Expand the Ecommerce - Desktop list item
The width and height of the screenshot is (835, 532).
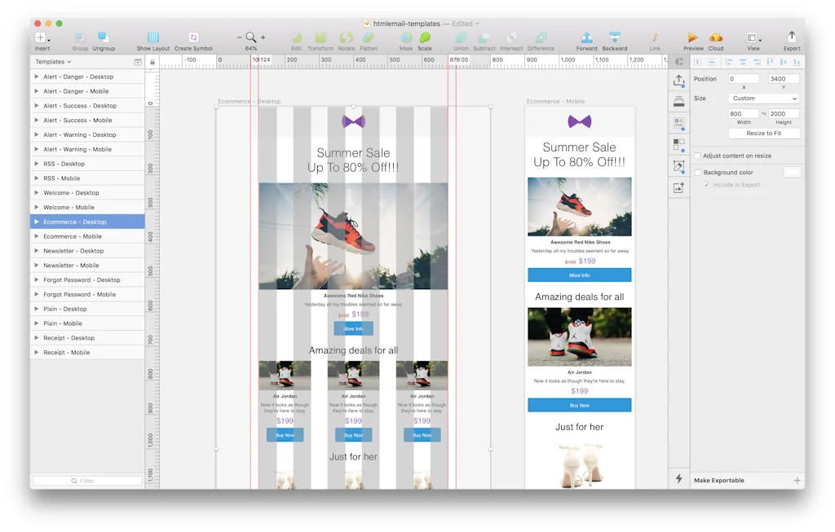[36, 222]
